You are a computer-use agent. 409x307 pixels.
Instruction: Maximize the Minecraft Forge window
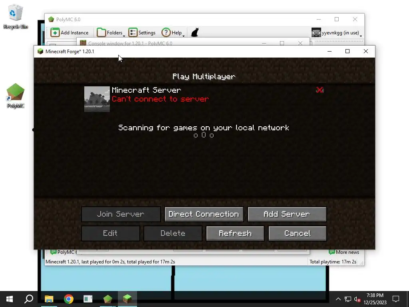347,52
